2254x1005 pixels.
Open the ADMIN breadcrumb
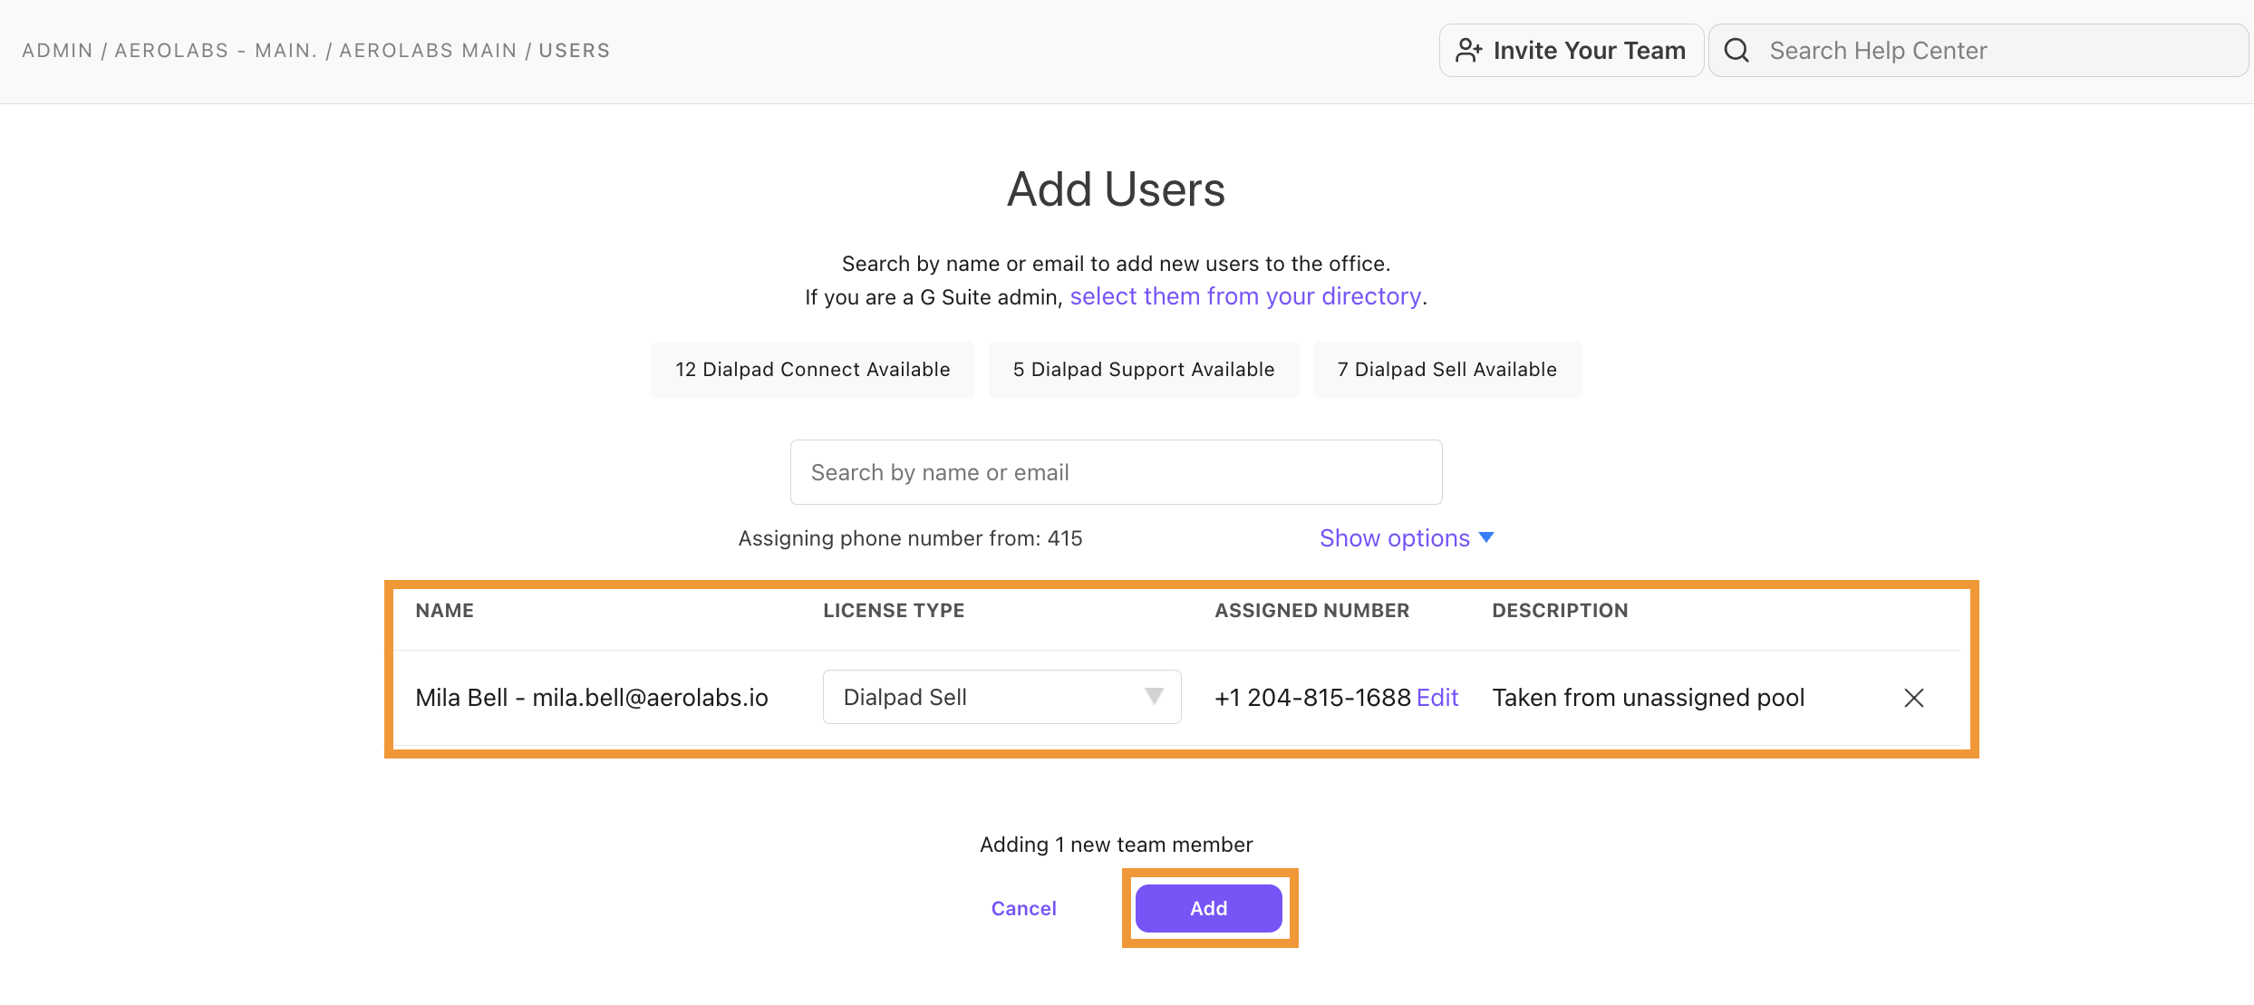click(x=57, y=51)
